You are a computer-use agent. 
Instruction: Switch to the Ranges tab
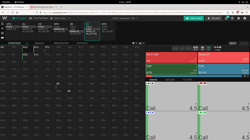pyautogui.click(x=39, y=43)
